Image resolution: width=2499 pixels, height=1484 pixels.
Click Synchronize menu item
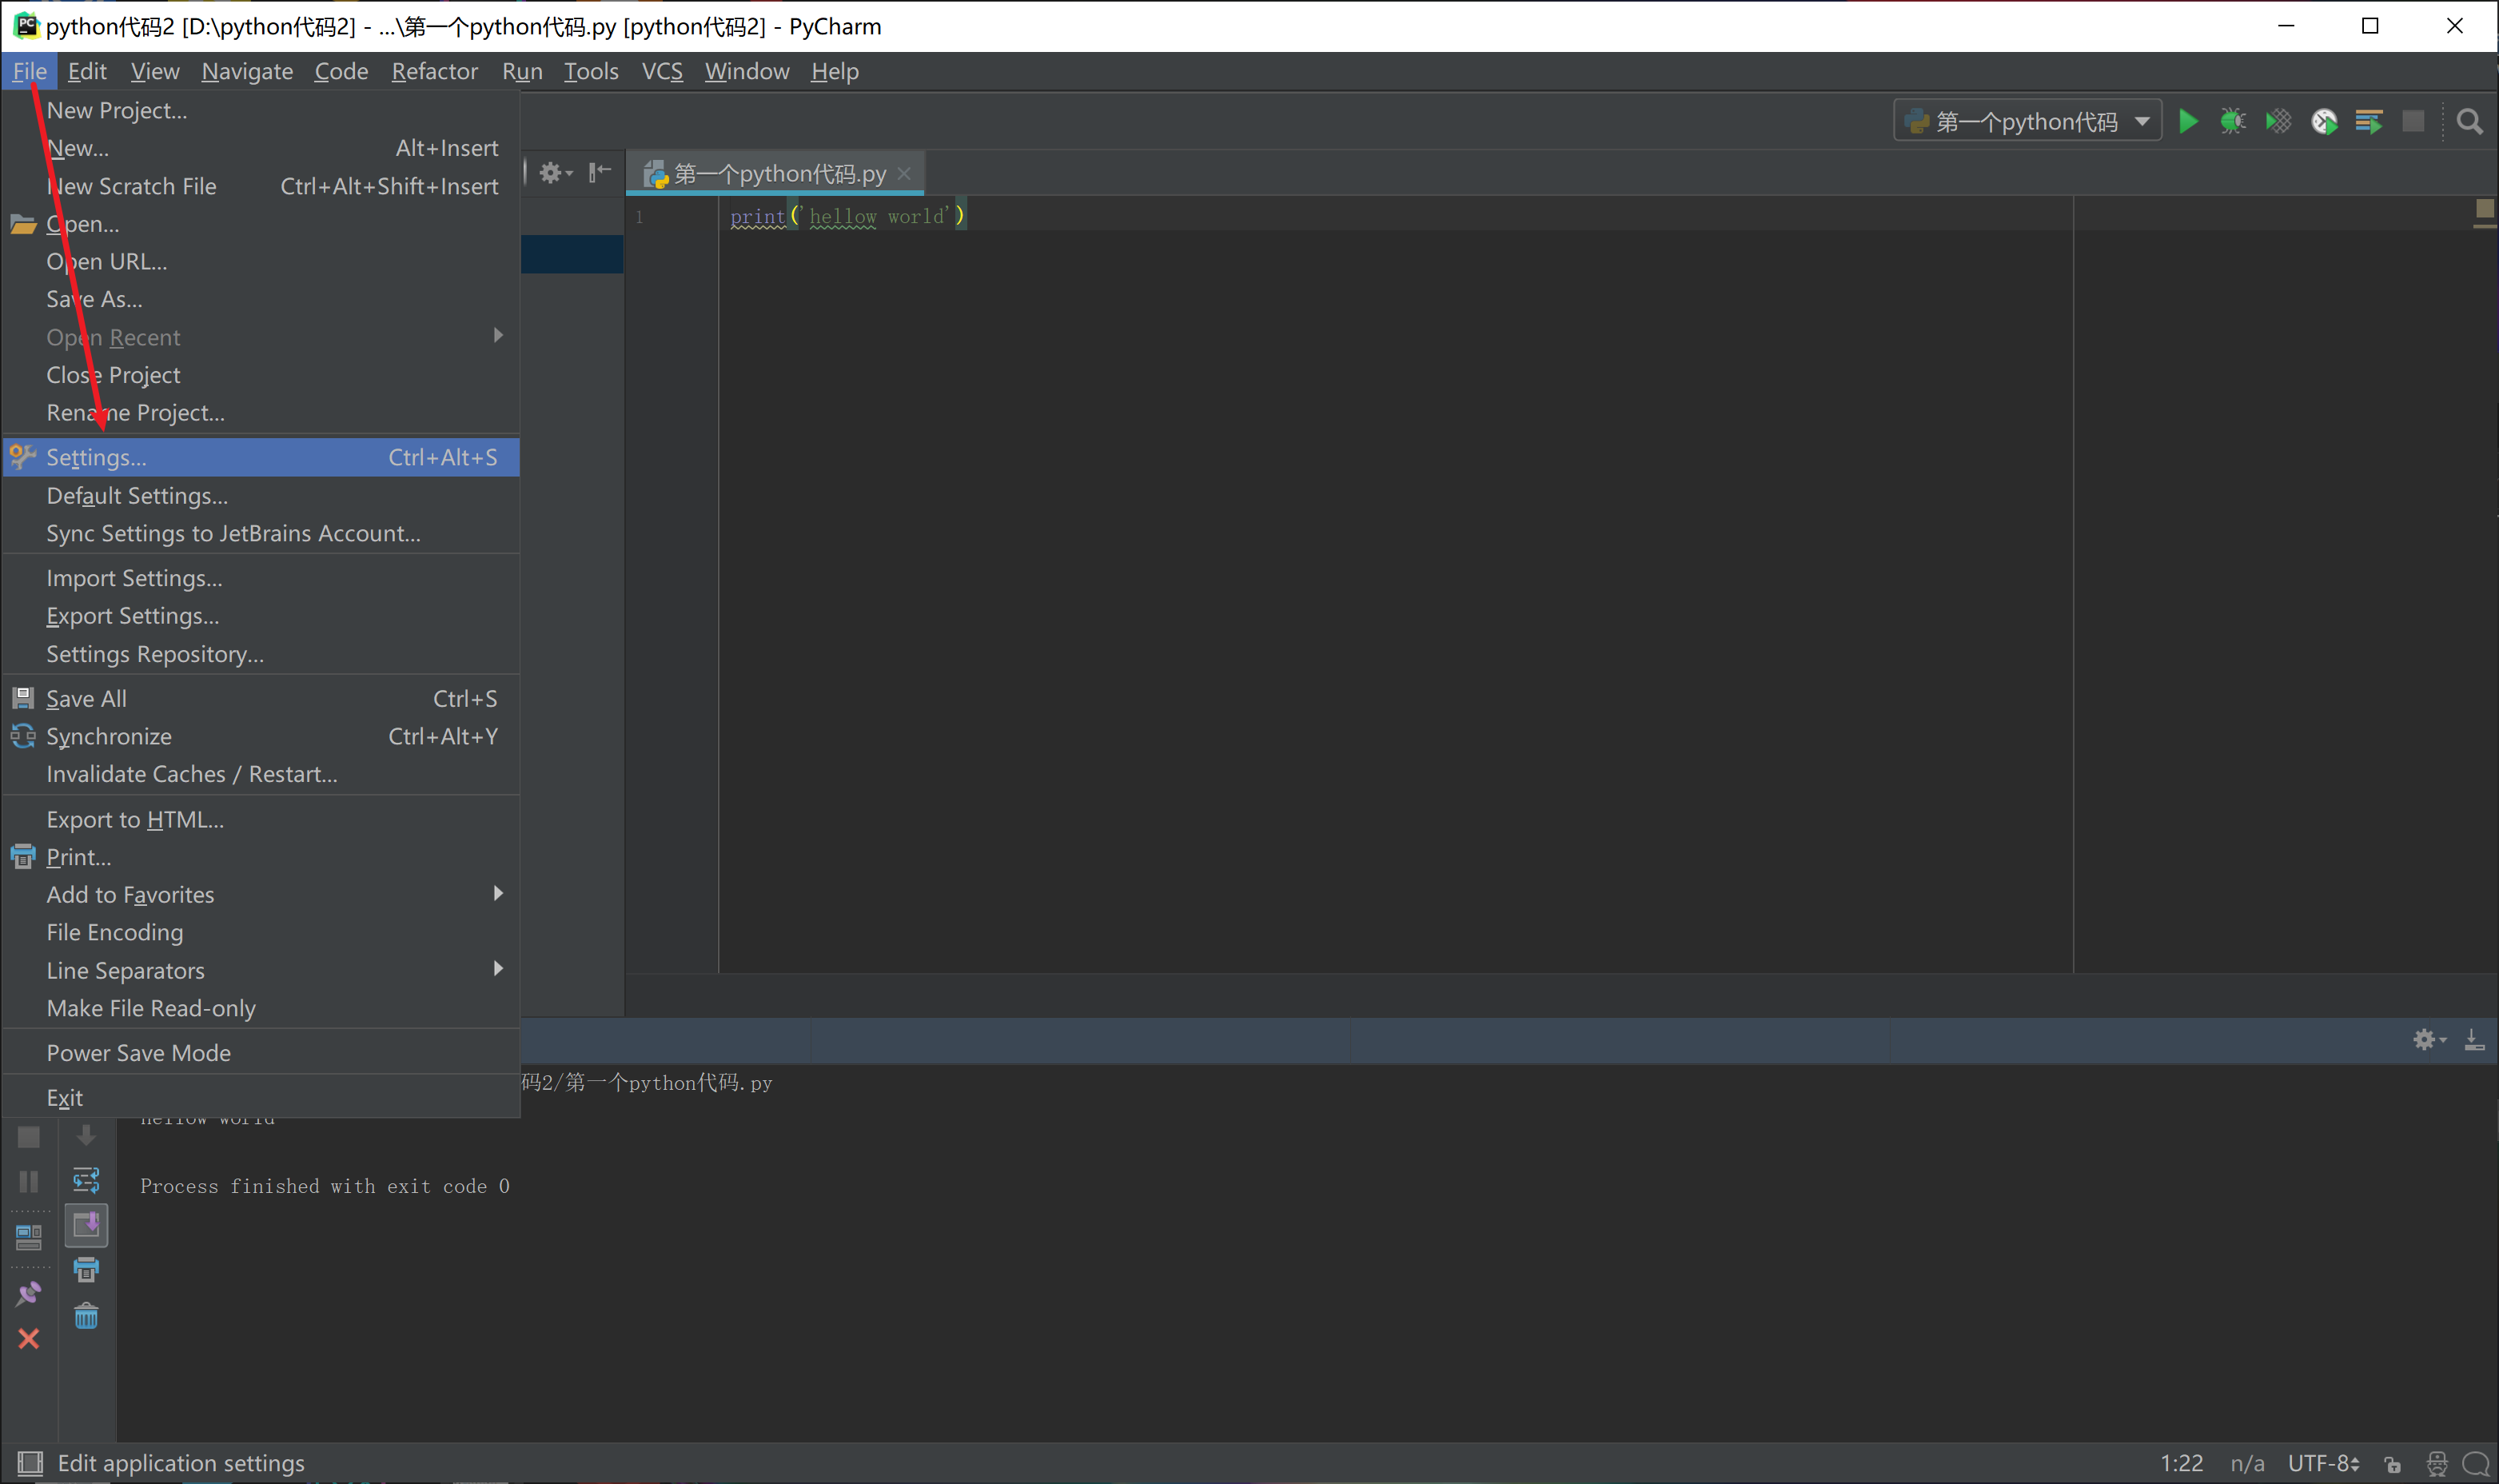[262, 736]
